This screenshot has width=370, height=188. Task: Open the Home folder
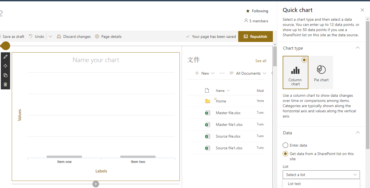tap(221, 101)
